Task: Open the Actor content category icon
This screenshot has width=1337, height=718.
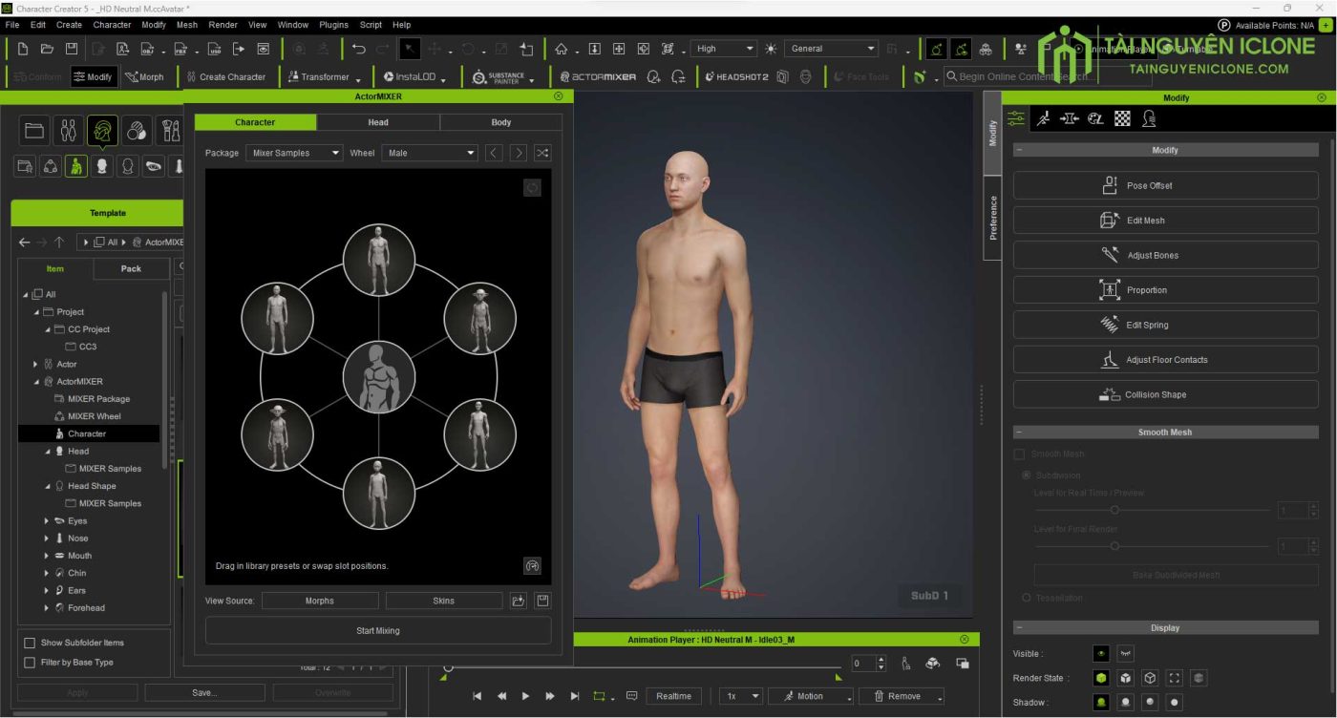Action: (x=69, y=130)
